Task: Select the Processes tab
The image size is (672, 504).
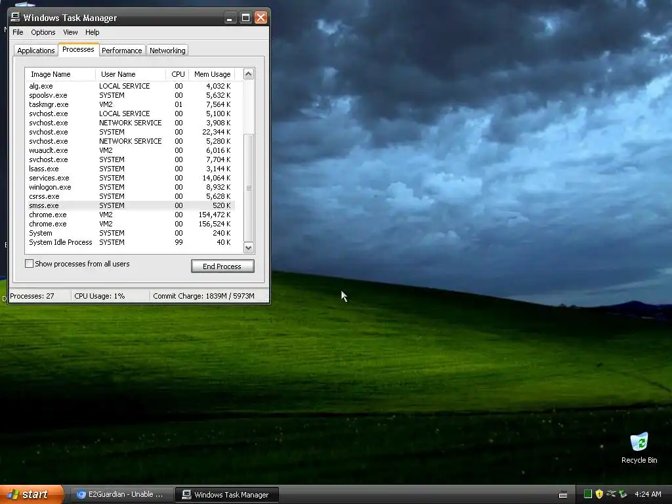Action: click(79, 49)
